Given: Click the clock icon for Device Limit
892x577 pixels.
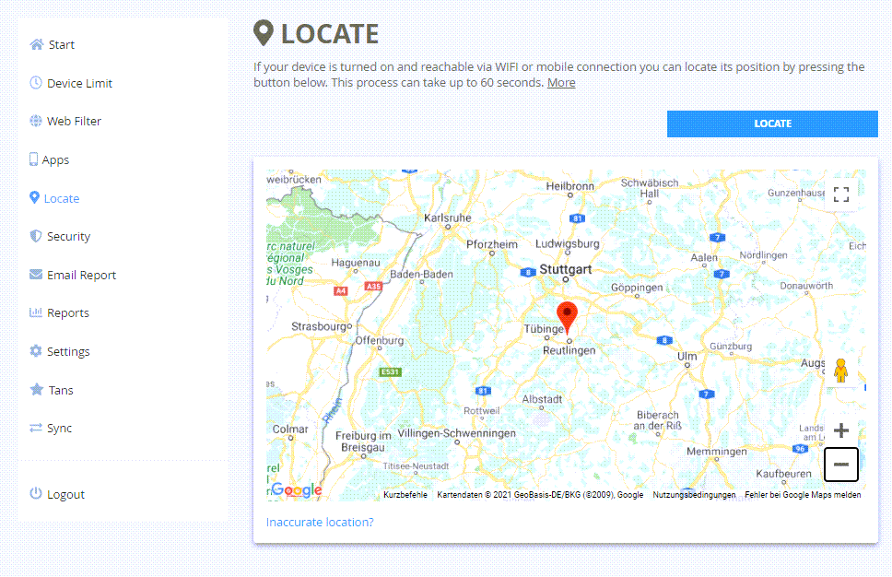Looking at the screenshot, I should (36, 83).
